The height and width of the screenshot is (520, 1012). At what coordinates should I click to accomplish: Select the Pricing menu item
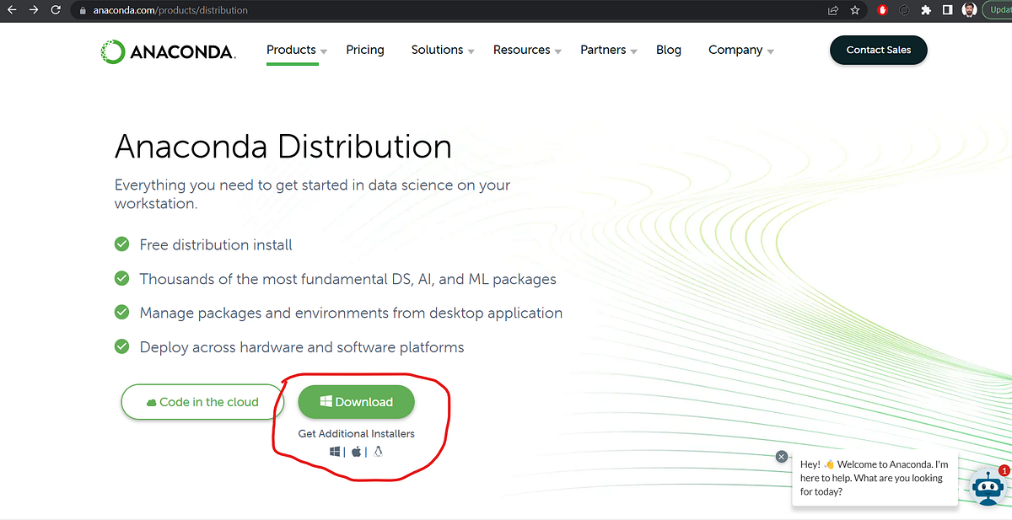coord(364,50)
